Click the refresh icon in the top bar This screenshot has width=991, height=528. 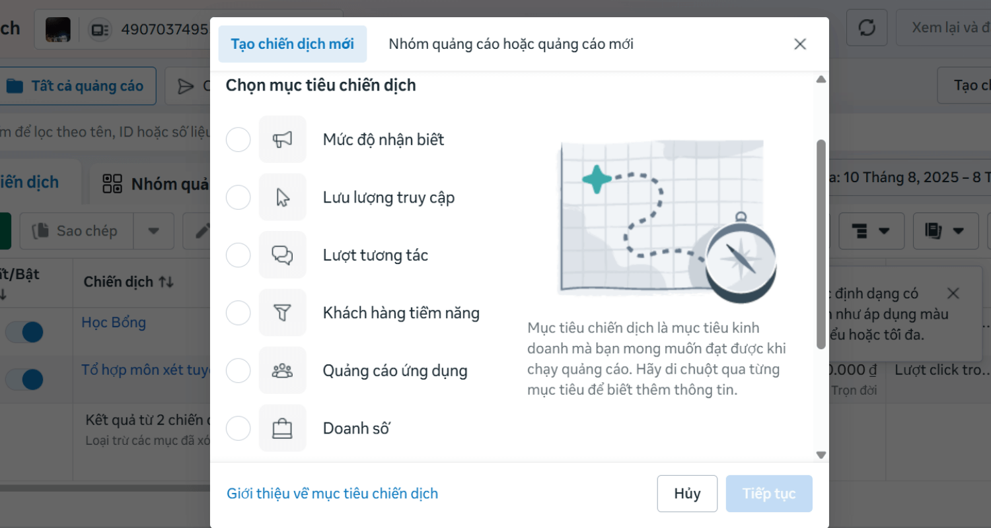pyautogui.click(x=867, y=28)
